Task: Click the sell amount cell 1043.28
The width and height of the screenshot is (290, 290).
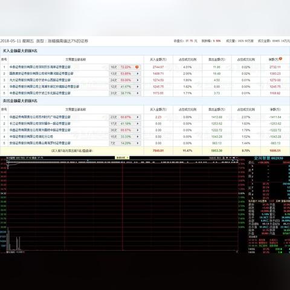Action: tap(217, 137)
